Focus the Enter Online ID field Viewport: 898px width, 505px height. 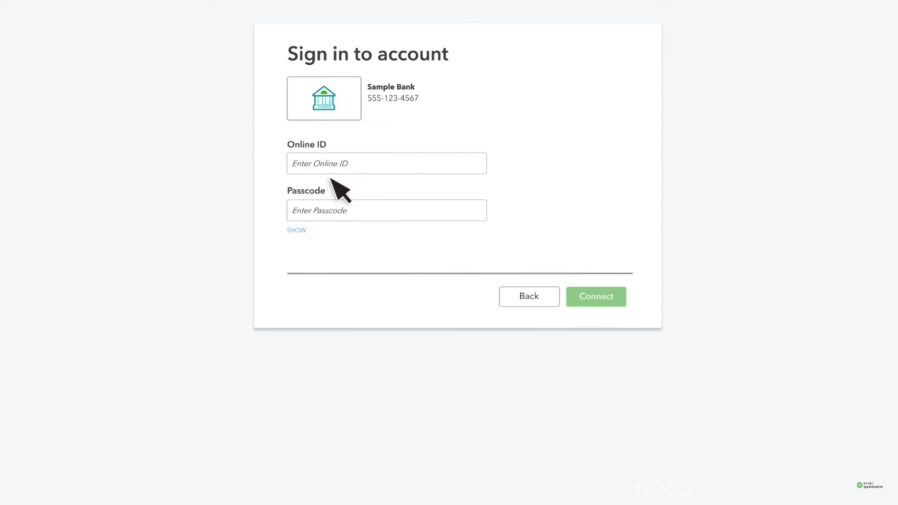(386, 163)
